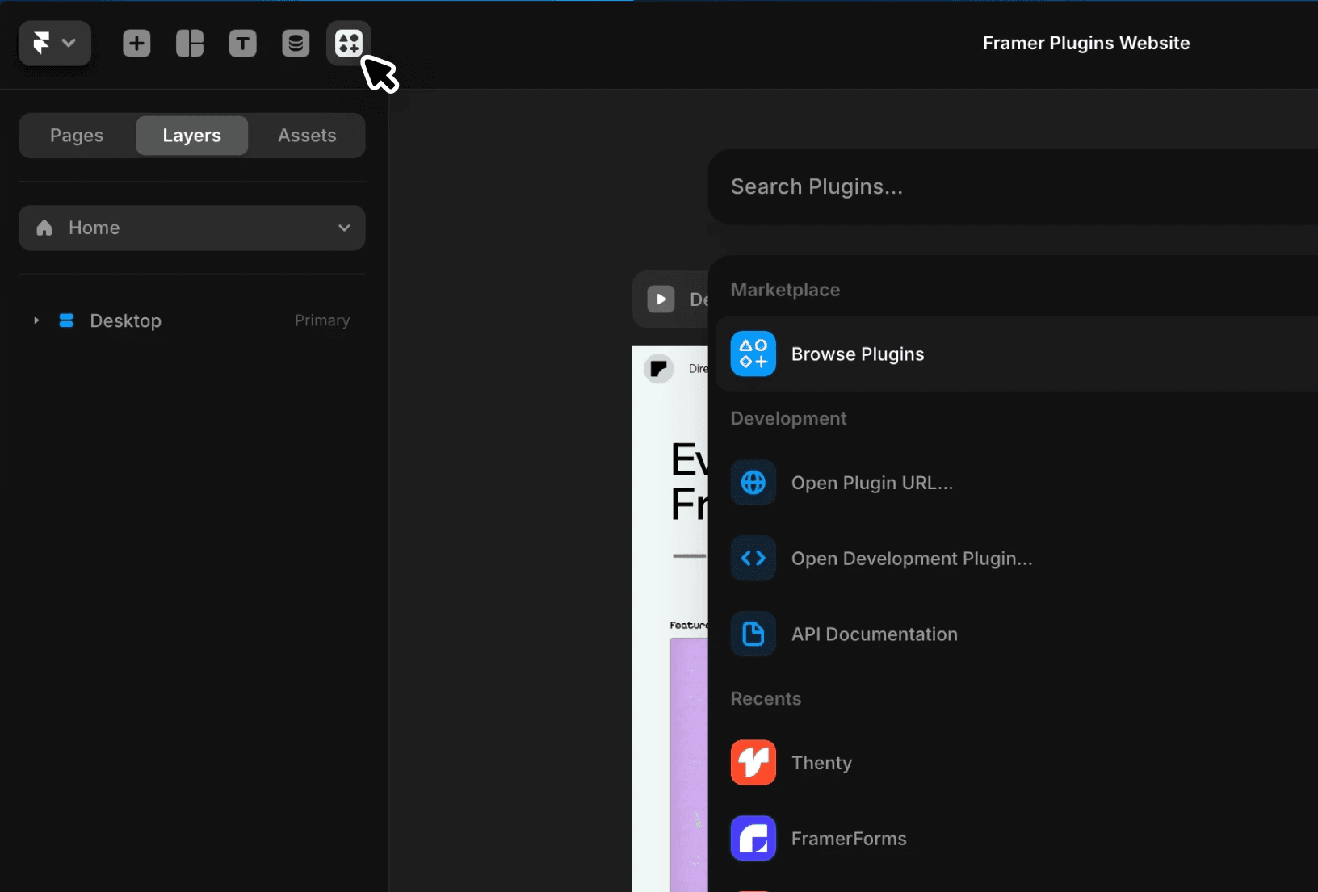
Task: Launch the Thenty recent plugin
Action: coord(1017,763)
